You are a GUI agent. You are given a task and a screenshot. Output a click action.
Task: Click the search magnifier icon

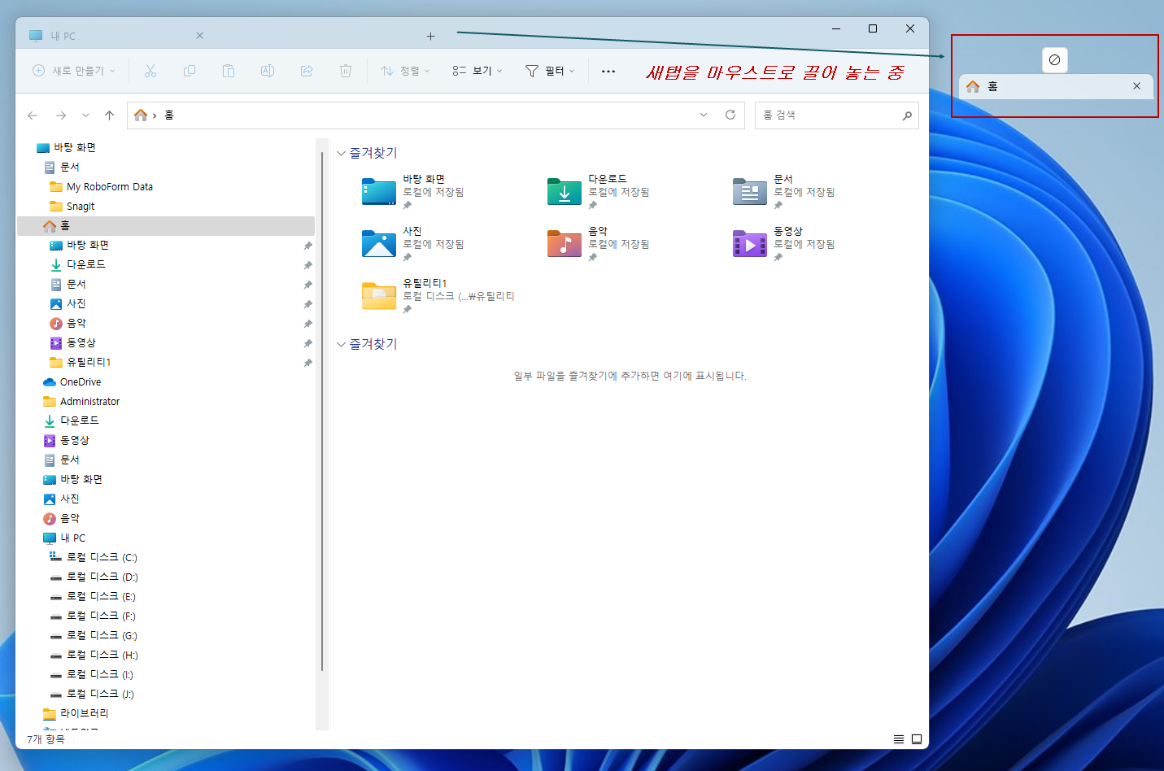tap(907, 115)
